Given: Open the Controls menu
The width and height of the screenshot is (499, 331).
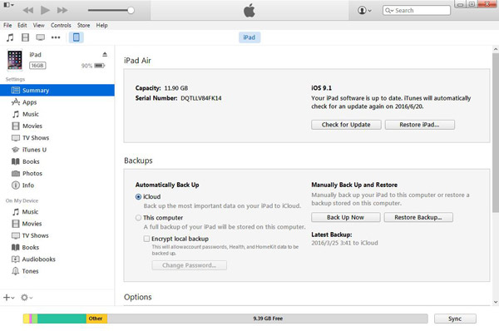Looking at the screenshot, I should [x=61, y=25].
